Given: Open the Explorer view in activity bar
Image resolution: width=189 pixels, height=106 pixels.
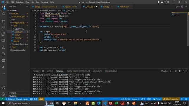Looking at the screenshot, I should tap(3, 8).
